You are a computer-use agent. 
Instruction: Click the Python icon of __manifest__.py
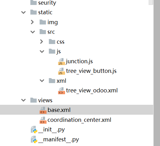(34, 139)
